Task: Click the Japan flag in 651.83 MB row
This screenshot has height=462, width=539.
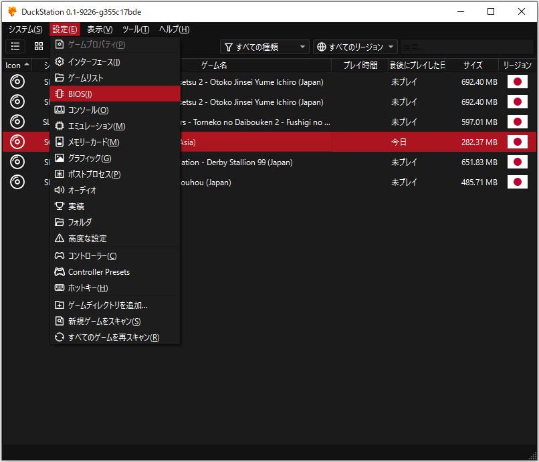Action: 518,162
